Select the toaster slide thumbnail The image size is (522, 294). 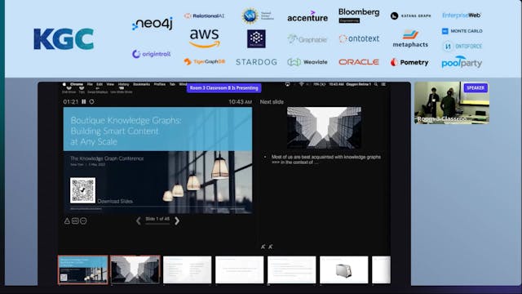point(344,269)
